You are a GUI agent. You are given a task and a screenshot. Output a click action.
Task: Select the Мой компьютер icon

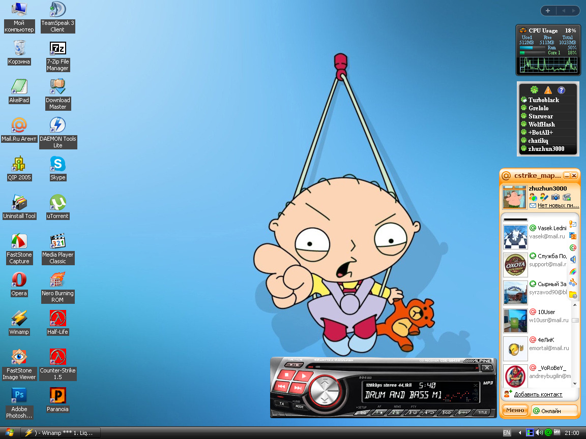click(19, 17)
